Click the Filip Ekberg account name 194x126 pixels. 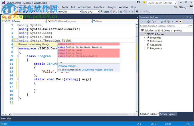(180, 7)
